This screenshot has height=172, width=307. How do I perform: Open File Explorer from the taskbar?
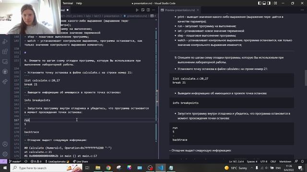[98, 168]
